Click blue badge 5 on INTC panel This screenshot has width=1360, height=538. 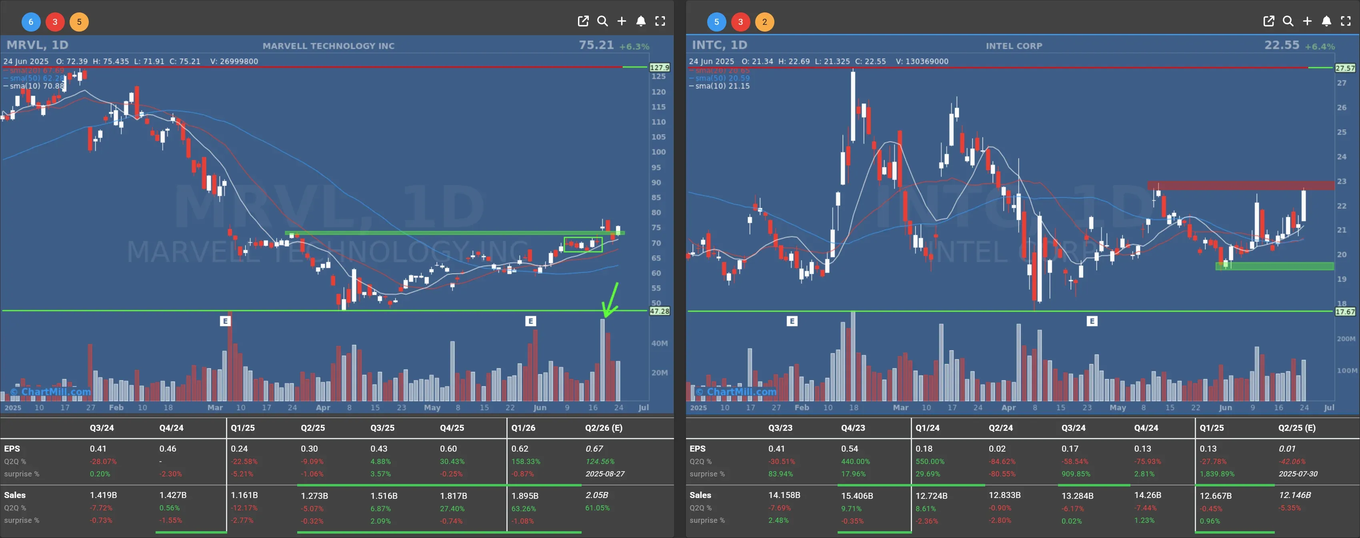coord(716,22)
